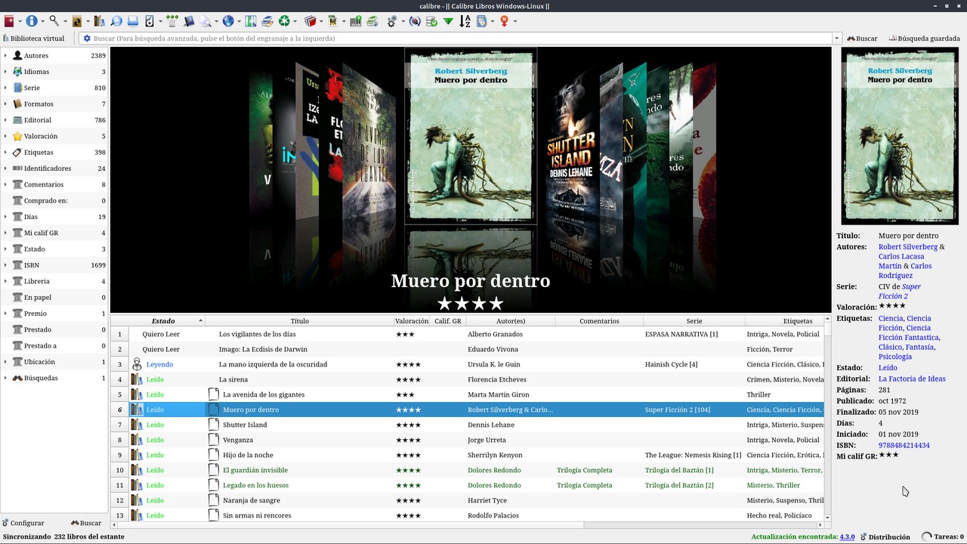Click the clipboard toolbar icon
The image size is (967, 544).
coord(482,21)
